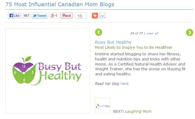The width and height of the screenshot is (195, 119).
Task: Click the Laughing Mom thumbnail image
Action: pyautogui.click(x=103, y=106)
